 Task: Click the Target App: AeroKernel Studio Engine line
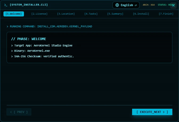[x=42, y=45]
